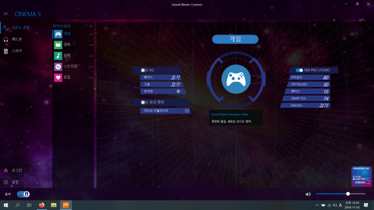Toggle the EQ switch
Screen dimensions: 374x210
[x=144, y=70]
